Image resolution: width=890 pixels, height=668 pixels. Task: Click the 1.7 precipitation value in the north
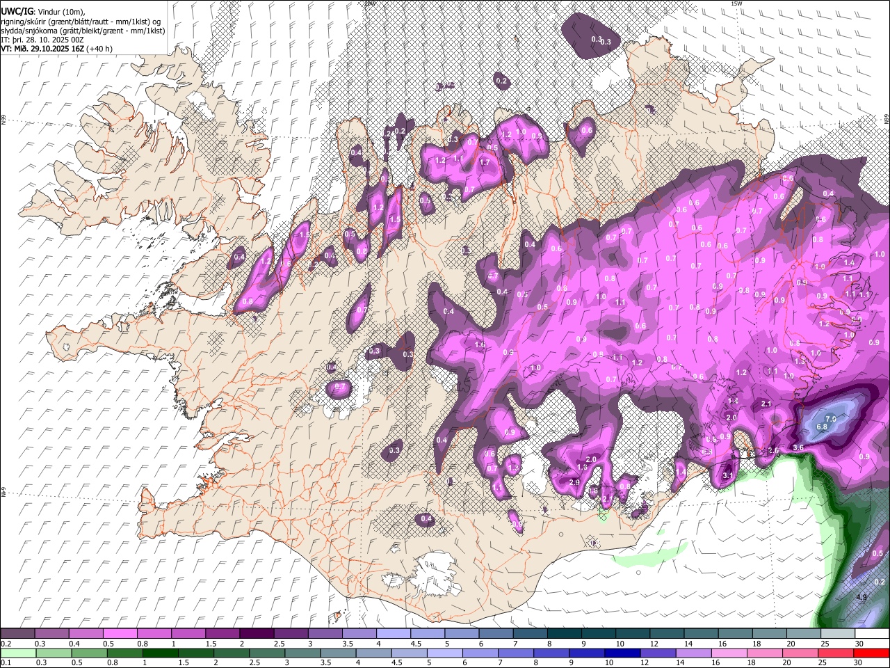point(485,163)
